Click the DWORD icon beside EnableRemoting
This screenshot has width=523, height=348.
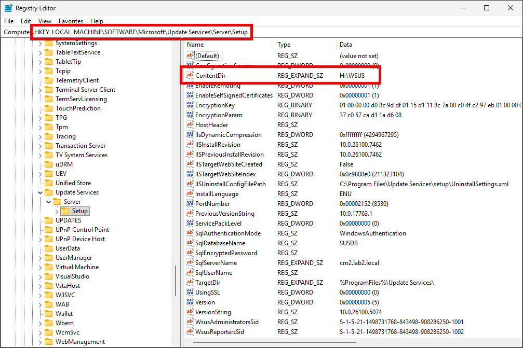(189, 85)
